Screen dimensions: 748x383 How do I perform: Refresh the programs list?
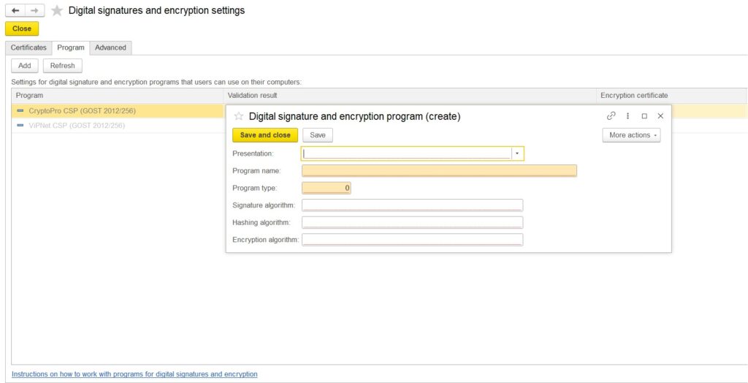pos(62,66)
